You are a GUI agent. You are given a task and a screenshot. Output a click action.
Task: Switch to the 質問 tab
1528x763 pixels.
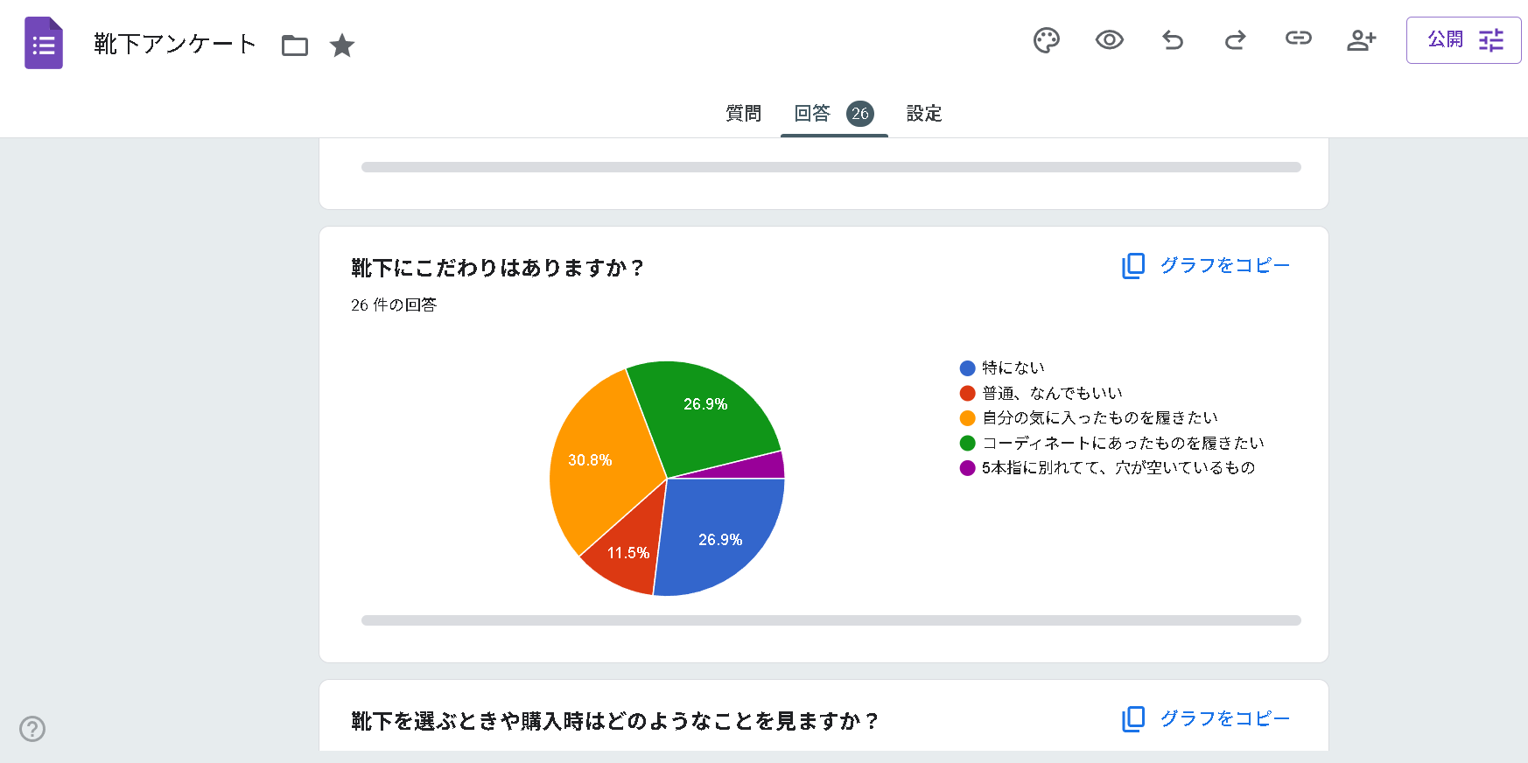pyautogui.click(x=743, y=114)
